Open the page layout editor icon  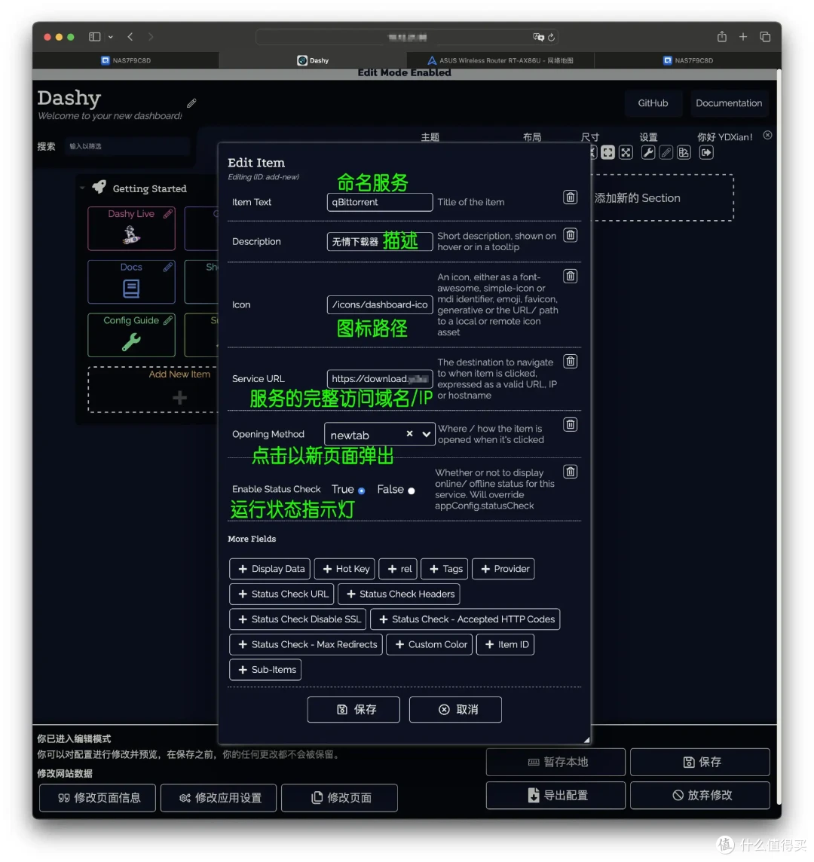pyautogui.click(x=684, y=152)
